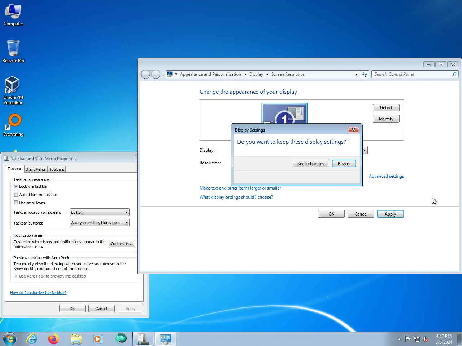Viewport: 462px width, 346px height.
Task: Enable Use small icons
Action: (16, 203)
